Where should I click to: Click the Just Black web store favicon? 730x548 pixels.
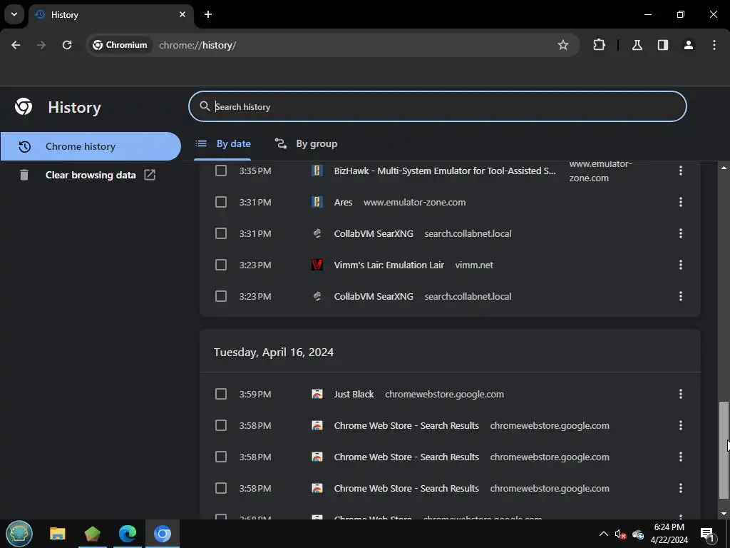point(317,394)
